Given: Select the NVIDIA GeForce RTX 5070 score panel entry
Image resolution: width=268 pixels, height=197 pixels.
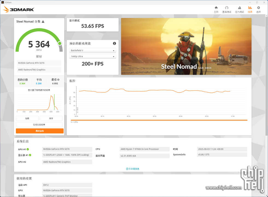Looking at the screenshot, I should click(x=39, y=63).
